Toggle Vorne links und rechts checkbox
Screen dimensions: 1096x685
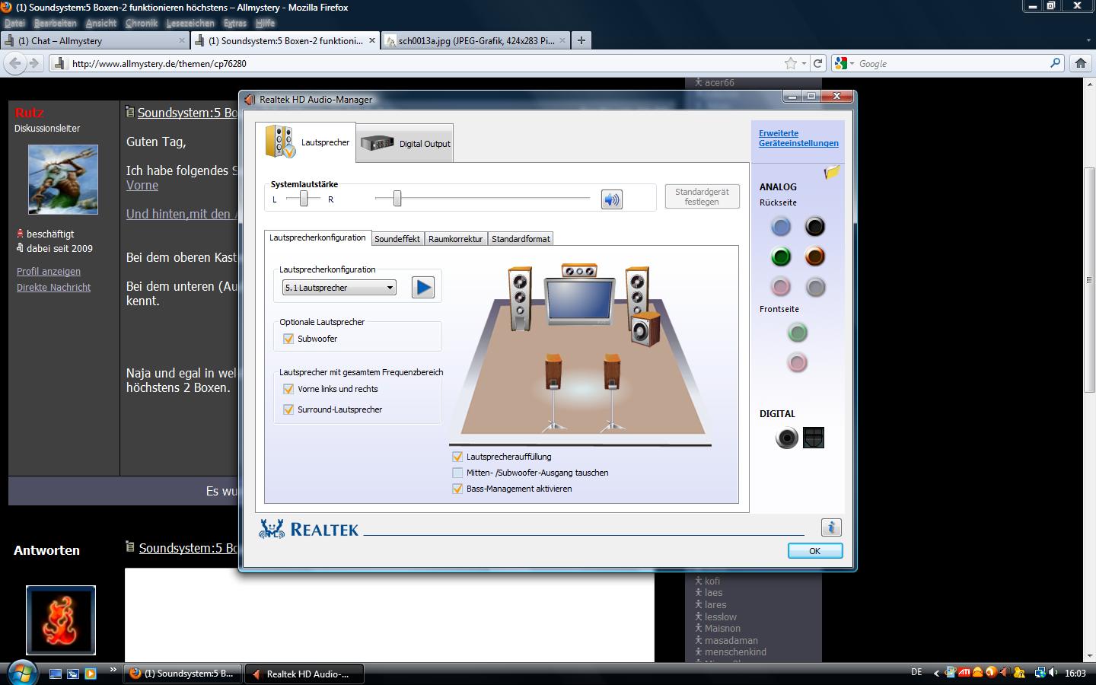pos(288,389)
